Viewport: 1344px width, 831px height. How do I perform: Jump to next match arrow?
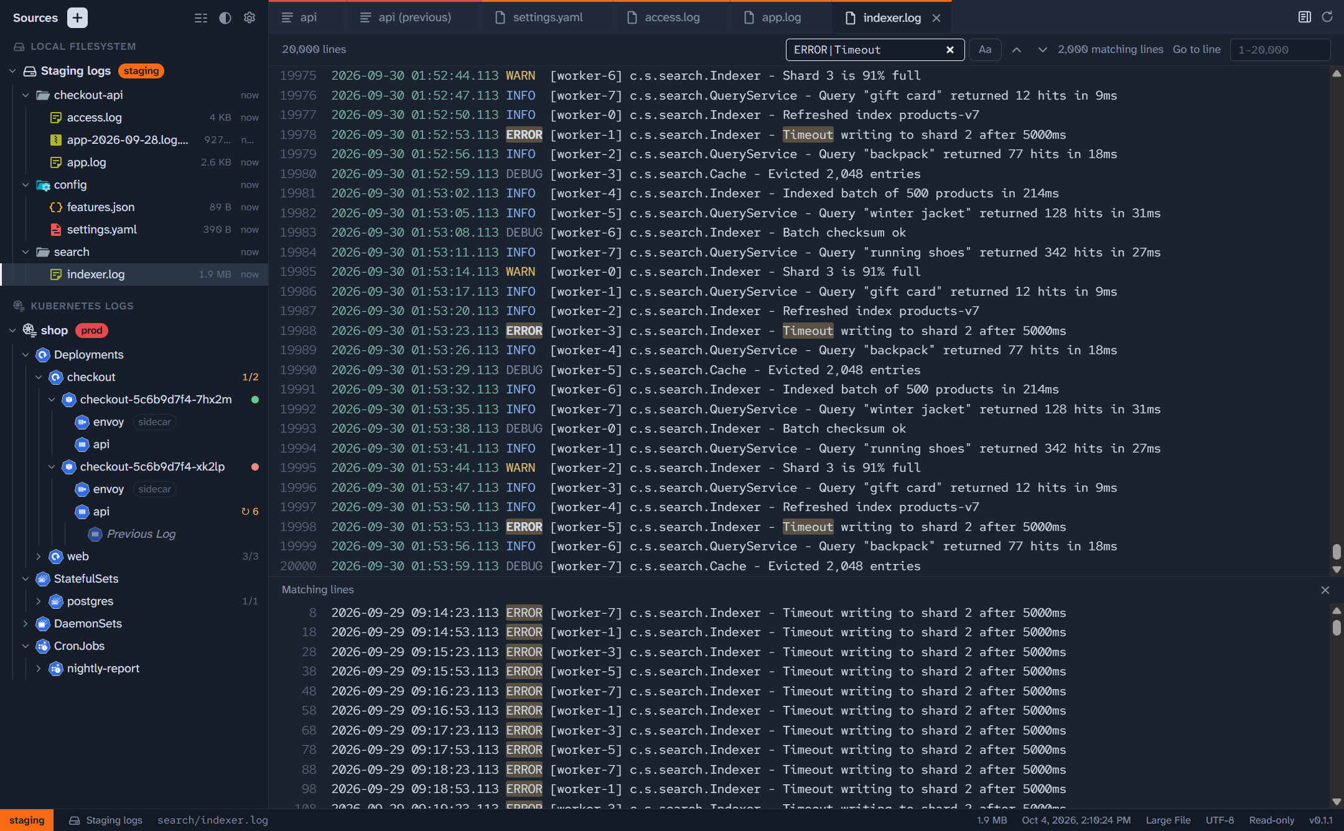pos(1043,50)
